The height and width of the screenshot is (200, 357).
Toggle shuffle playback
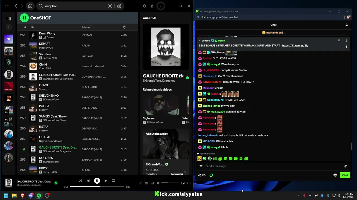coord(81,181)
